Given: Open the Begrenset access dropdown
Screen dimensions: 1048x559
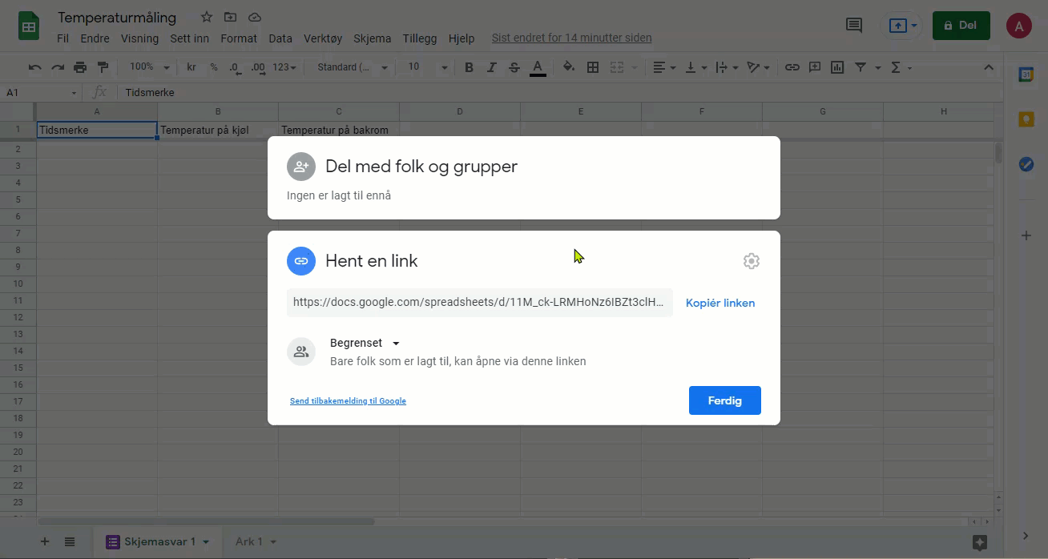Looking at the screenshot, I should (x=365, y=343).
